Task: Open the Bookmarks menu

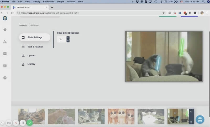Action: point(49,2)
